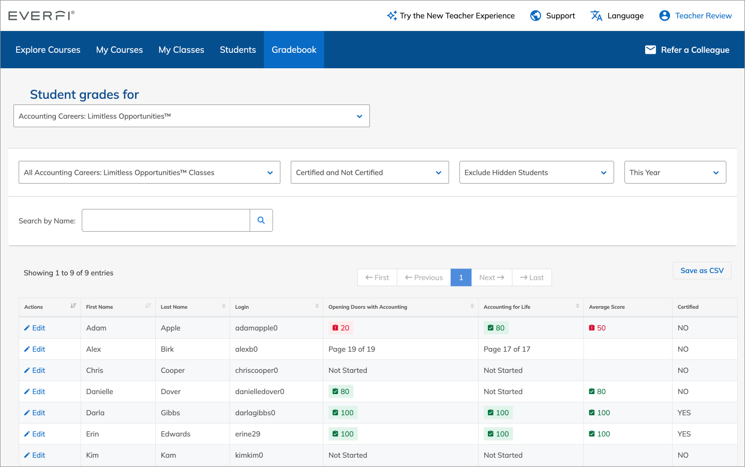
Task: Click the pencil icon in Danielle's row
Action: [27, 391]
